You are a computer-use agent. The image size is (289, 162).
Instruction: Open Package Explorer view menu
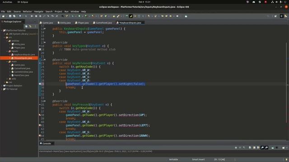tap(35, 27)
